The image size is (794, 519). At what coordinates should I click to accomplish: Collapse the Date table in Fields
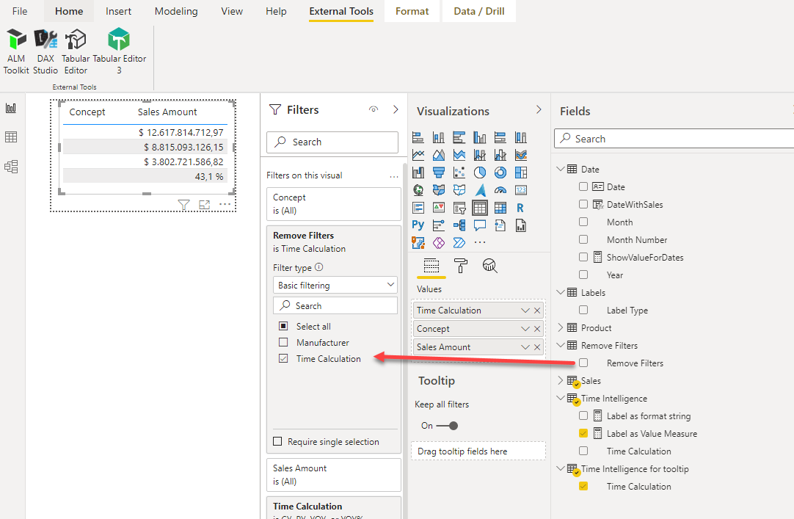(x=561, y=170)
